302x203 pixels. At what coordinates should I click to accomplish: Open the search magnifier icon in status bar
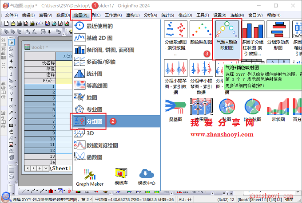[6, 197]
